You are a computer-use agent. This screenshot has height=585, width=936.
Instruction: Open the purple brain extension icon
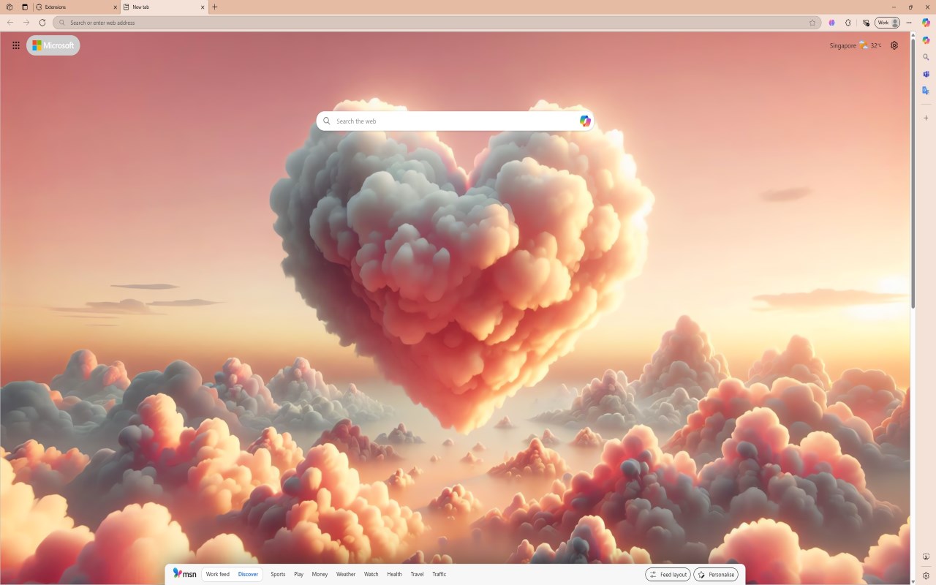pos(832,23)
